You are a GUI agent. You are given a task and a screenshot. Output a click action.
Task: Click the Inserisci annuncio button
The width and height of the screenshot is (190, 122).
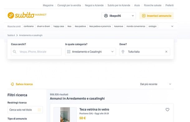coord(157,16)
